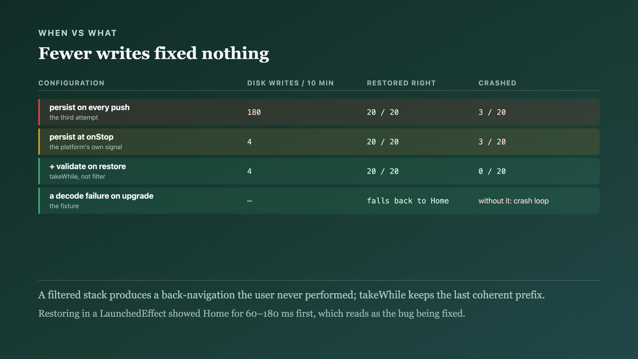Click disk writes value 4 in validate row
Image resolution: width=638 pixels, height=359 pixels.
click(249, 171)
